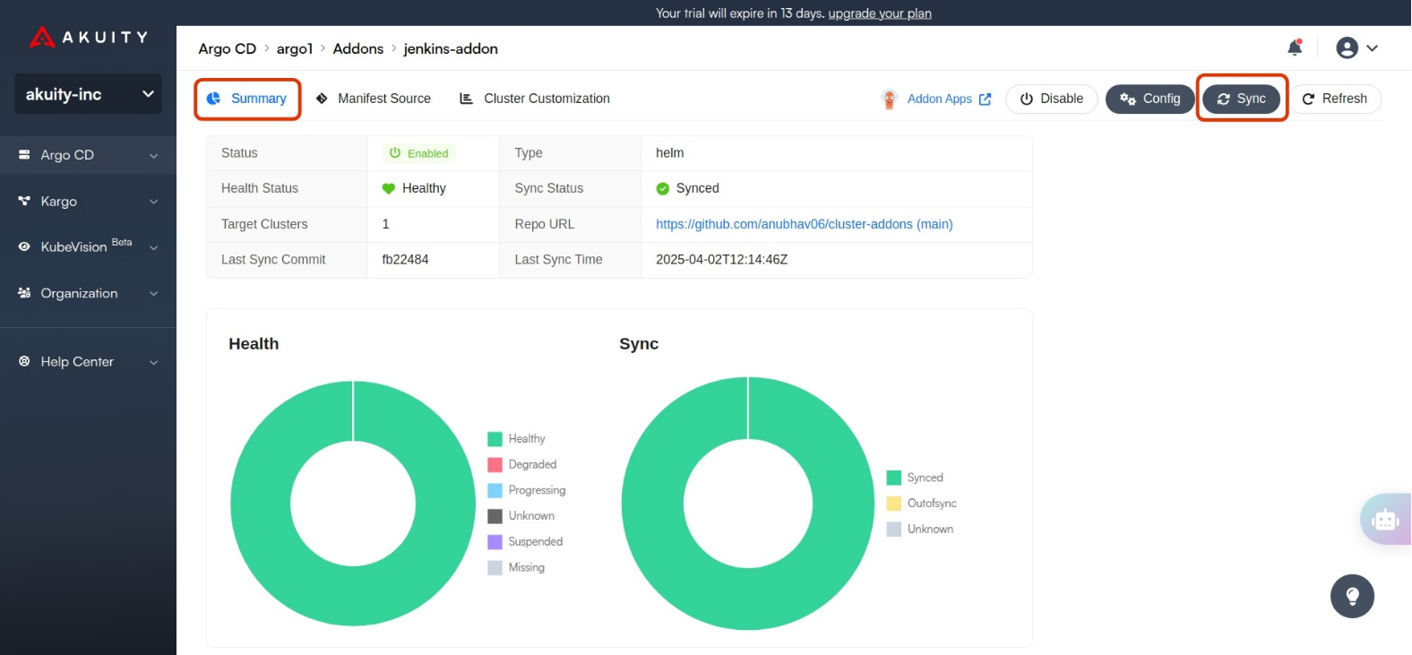The image size is (1412, 655).
Task: Click the jenkins-addon breadcrumb text
Action: [x=451, y=48]
